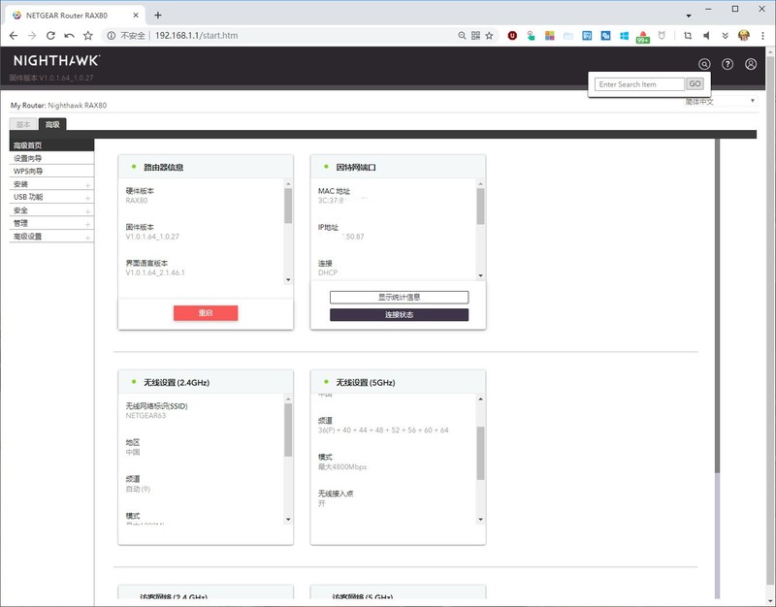776x607 pixels.
Task: Click the red 重启 reboot button
Action: (x=206, y=312)
